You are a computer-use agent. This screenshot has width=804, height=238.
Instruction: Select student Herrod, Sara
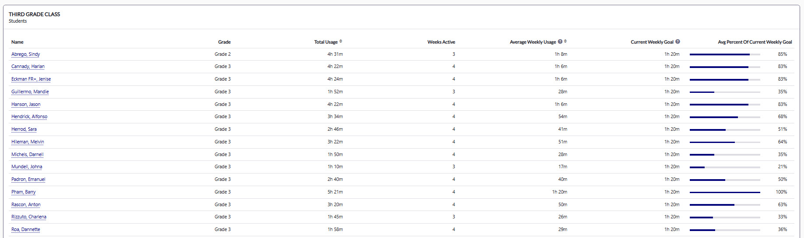tap(24, 129)
